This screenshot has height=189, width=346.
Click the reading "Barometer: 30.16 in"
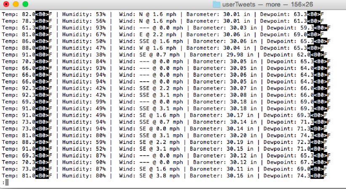click(221, 176)
